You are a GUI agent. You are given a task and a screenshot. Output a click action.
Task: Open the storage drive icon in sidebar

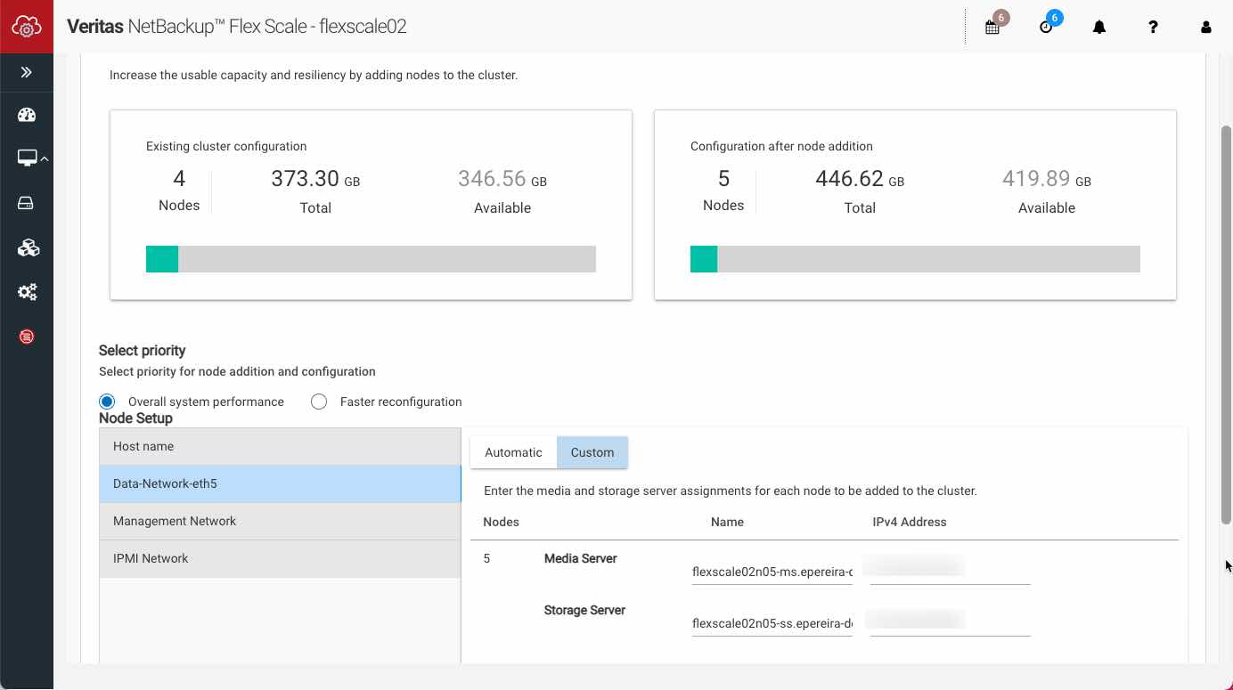coord(26,204)
